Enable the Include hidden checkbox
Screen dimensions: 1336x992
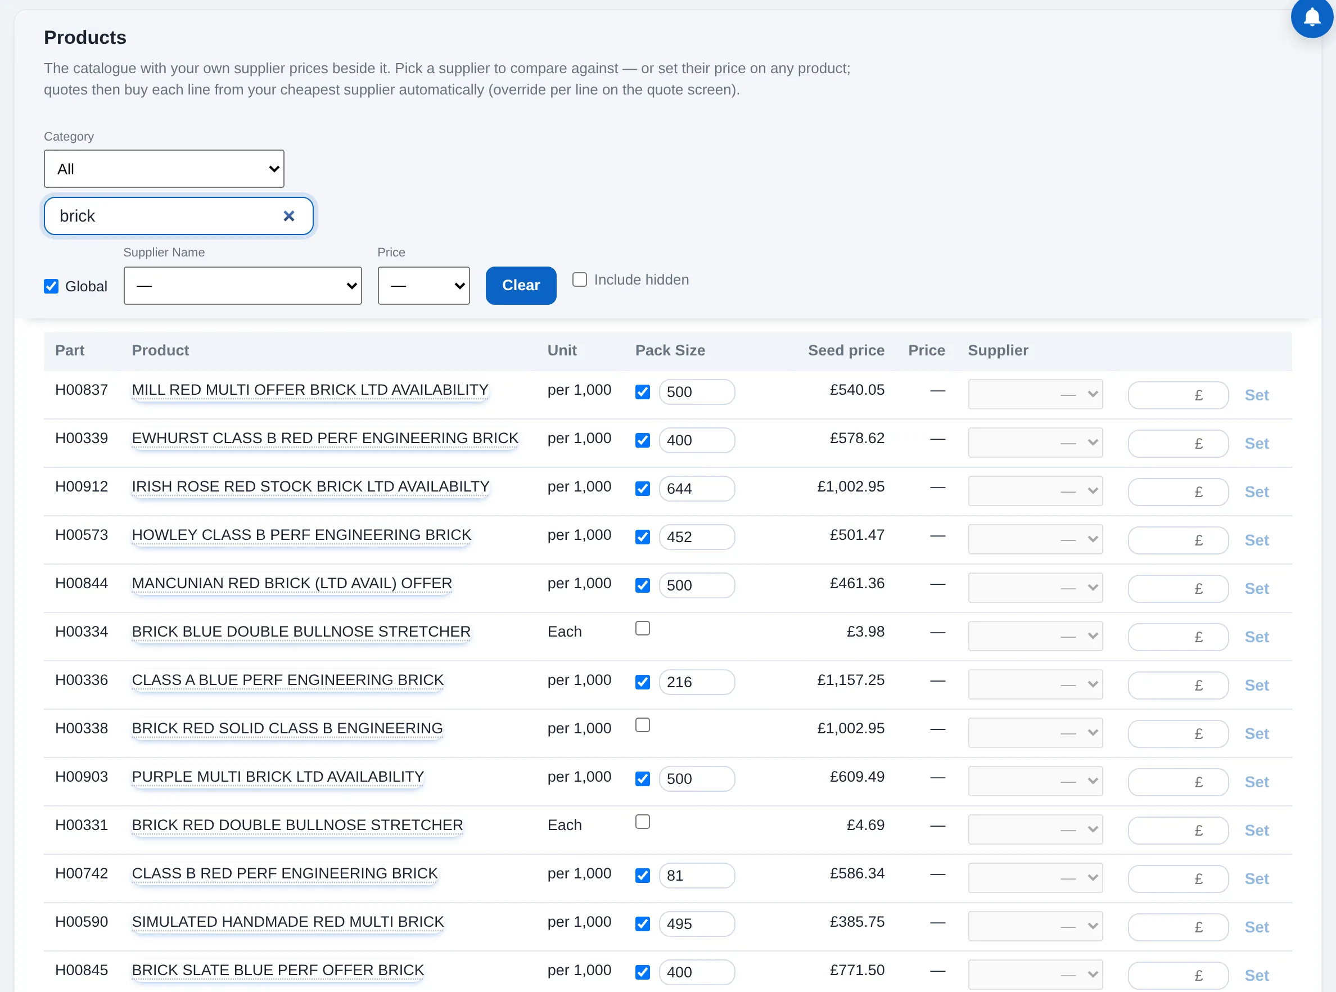tap(579, 280)
